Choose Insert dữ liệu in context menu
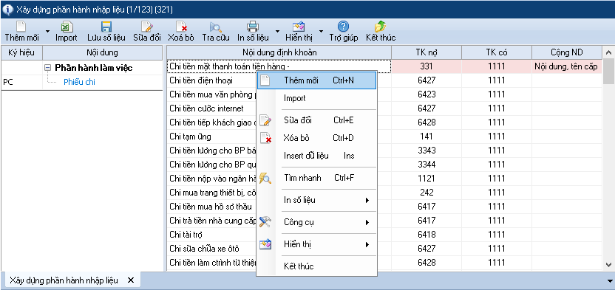615x290 pixels. coord(316,156)
